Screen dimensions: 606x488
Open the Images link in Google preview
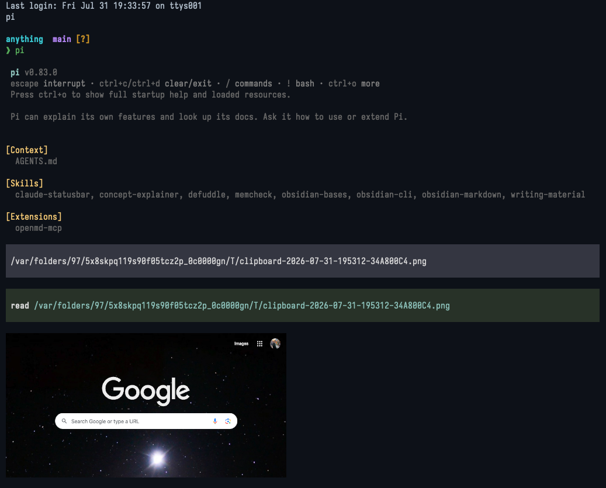tap(241, 344)
